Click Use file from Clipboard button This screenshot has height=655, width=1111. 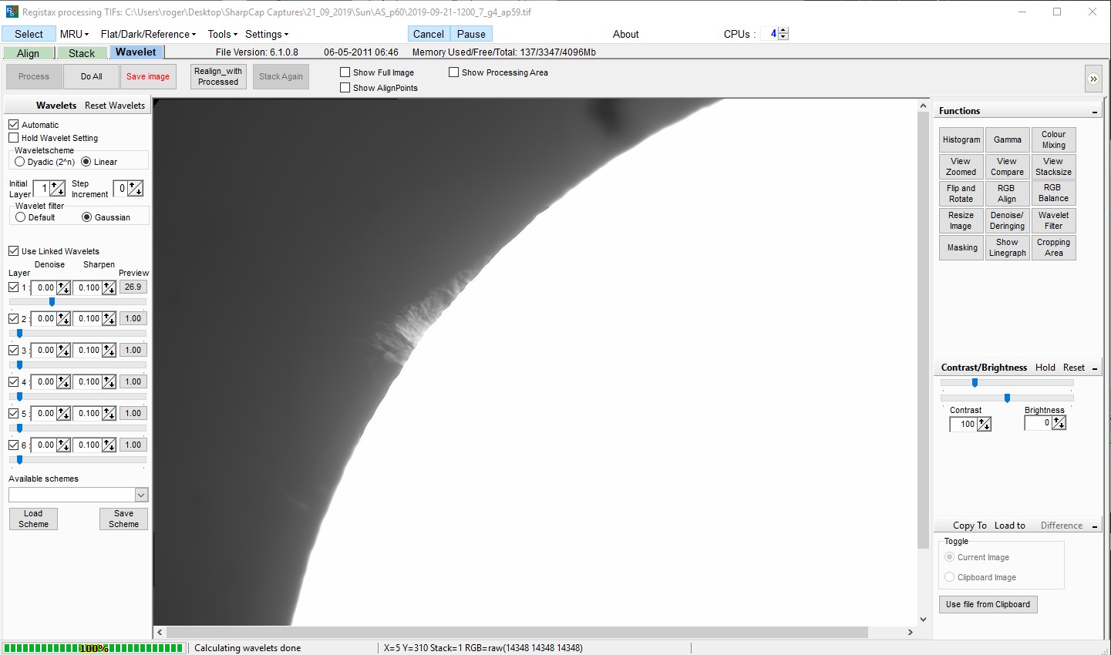988,604
